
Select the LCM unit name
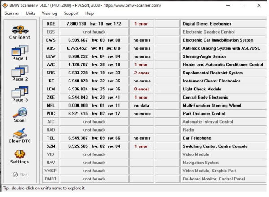(51, 89)
